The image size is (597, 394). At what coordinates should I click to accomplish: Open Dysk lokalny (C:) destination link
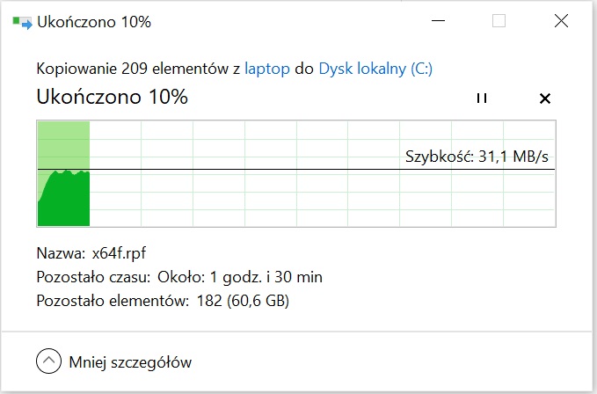375,69
